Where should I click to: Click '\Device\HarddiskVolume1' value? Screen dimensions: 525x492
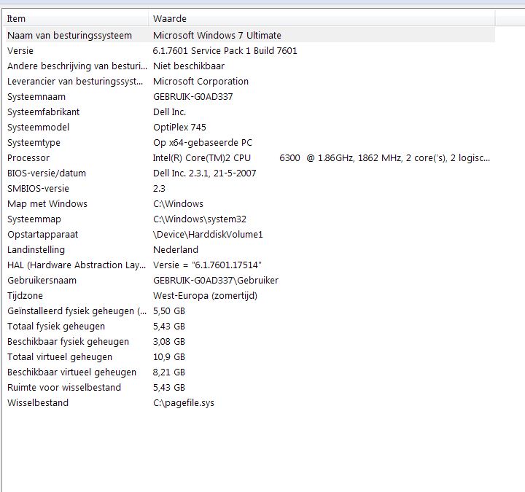tap(208, 234)
